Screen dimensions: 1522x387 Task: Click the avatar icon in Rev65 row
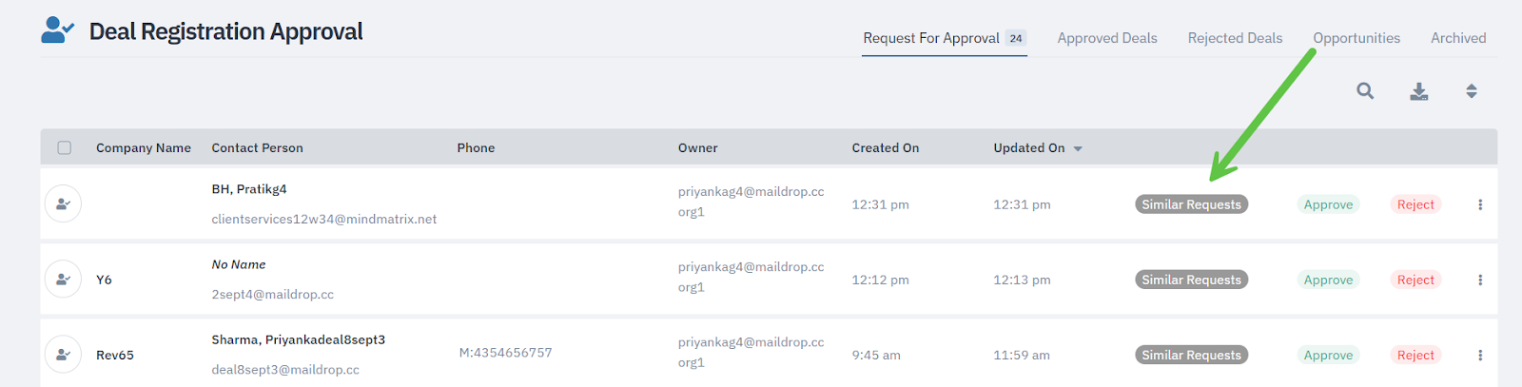pyautogui.click(x=63, y=355)
